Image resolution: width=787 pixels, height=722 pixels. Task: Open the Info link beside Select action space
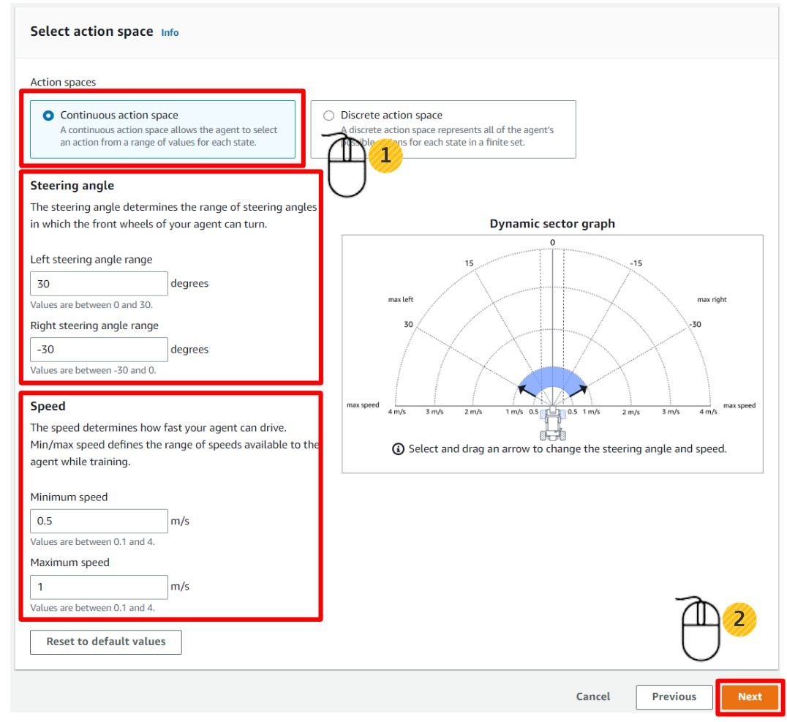170,32
